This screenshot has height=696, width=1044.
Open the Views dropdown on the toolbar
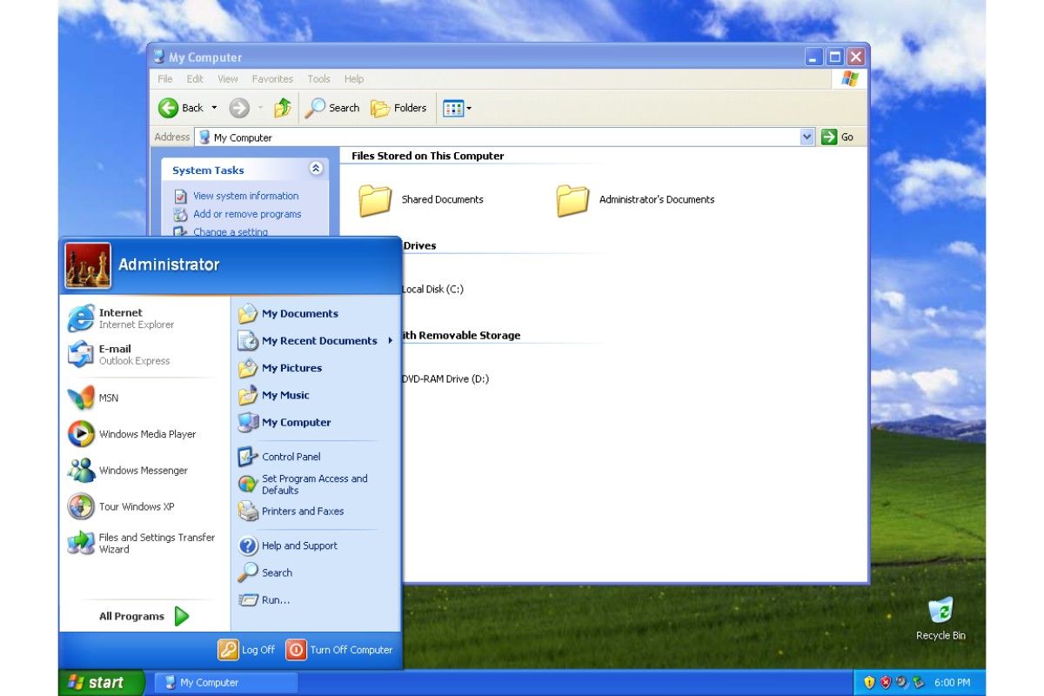467,107
